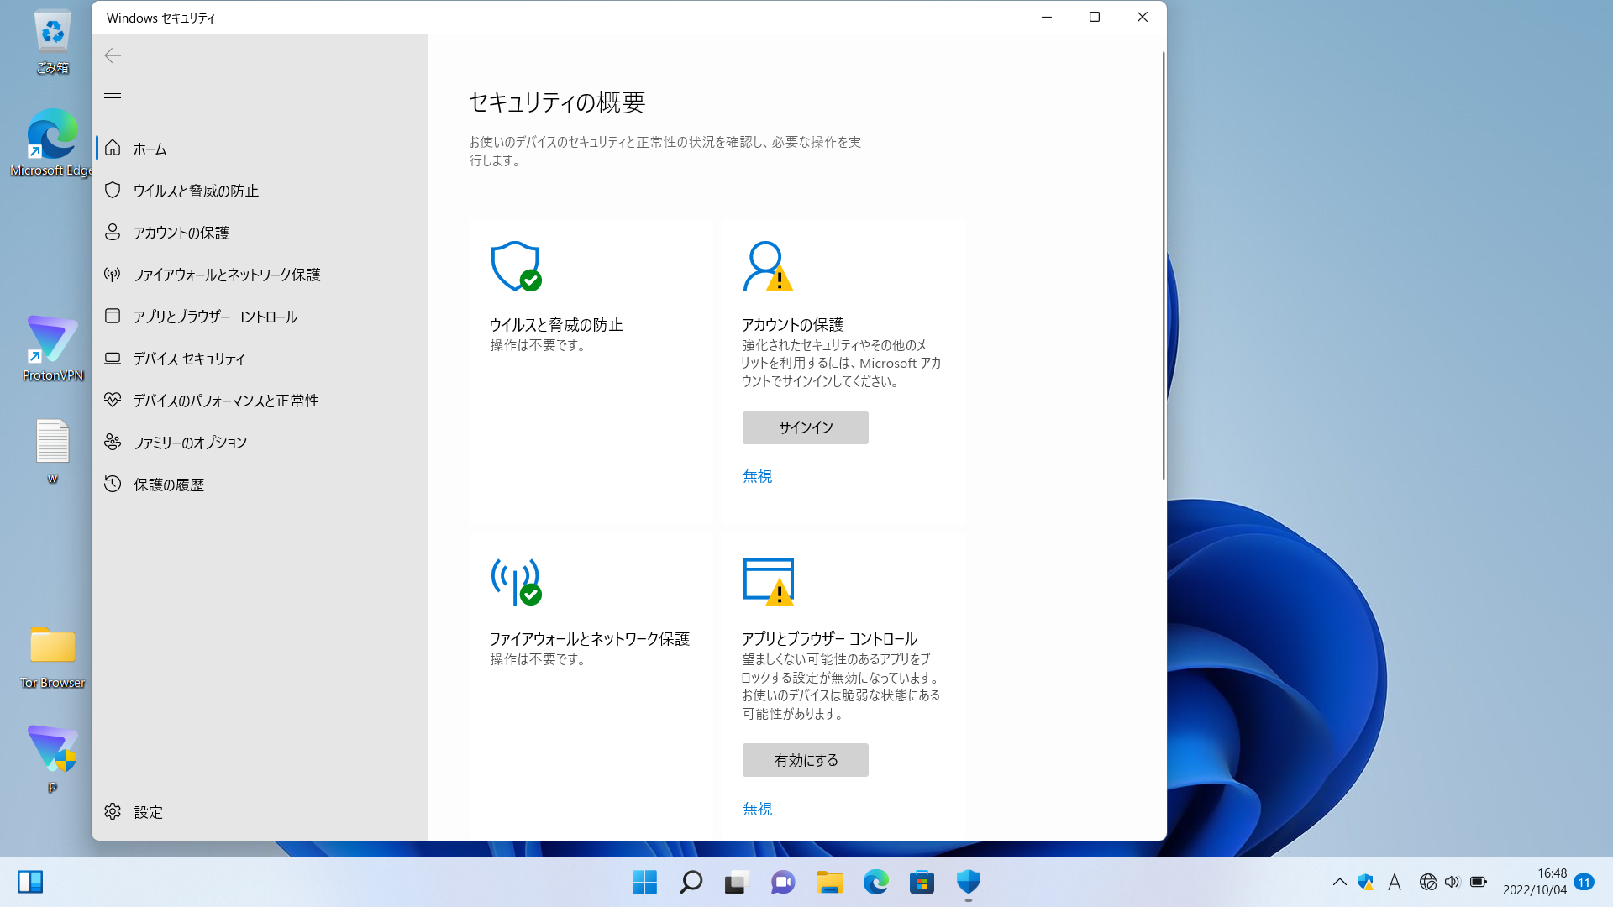Open ファミリーのオプション
The image size is (1613, 907).
tap(190, 443)
